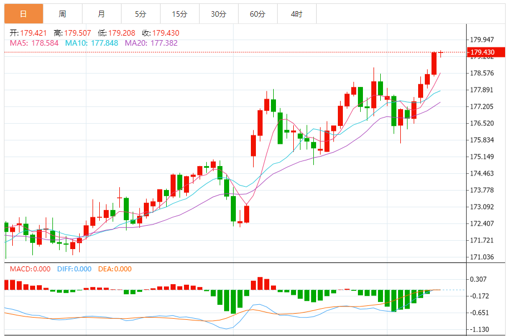Click the -0.651 MACD axis label
Viewport: 509px width, 336px height.
pos(479,313)
